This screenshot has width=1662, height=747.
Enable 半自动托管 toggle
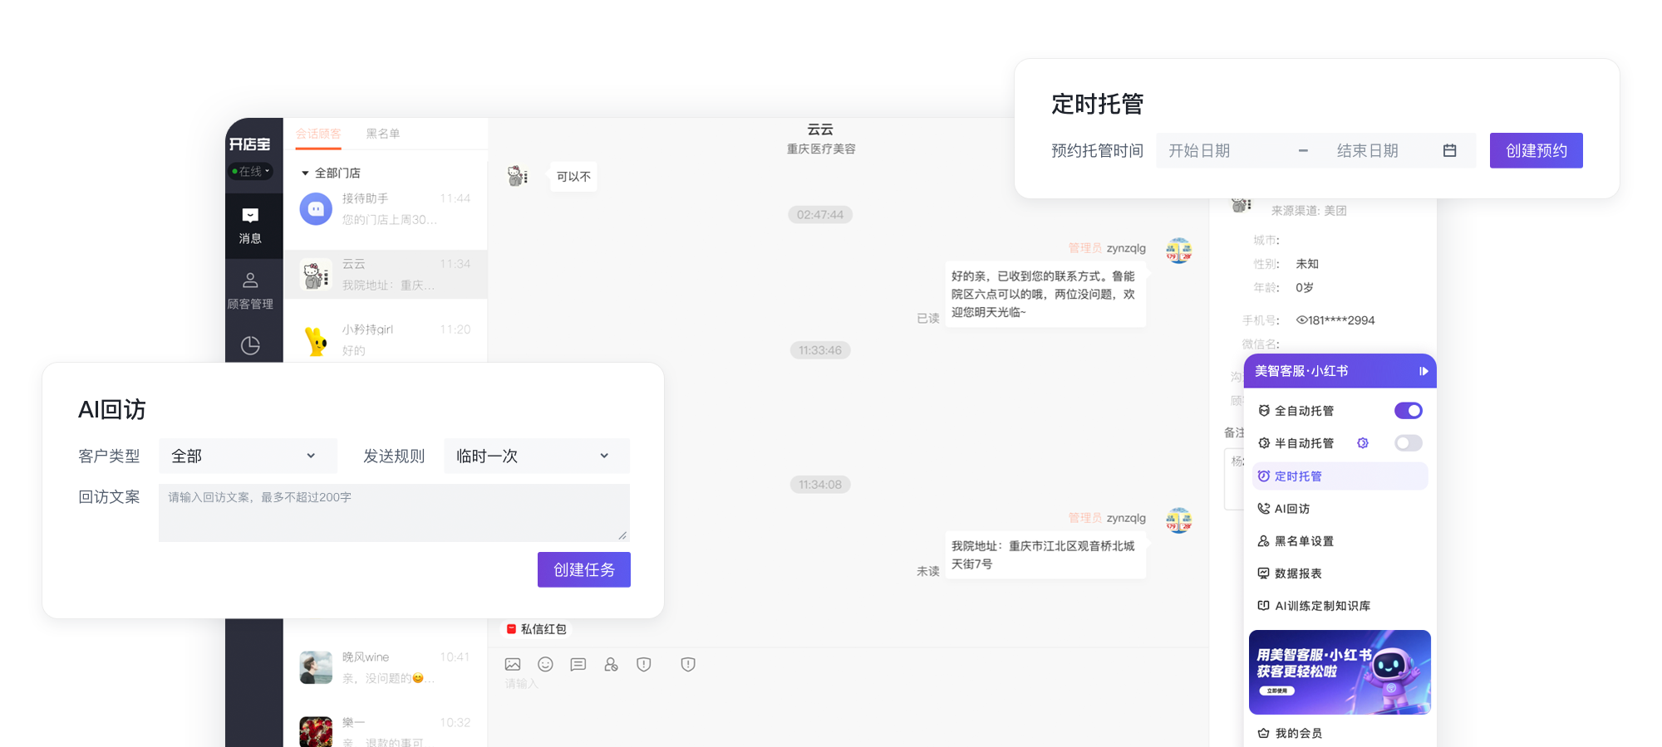pyautogui.click(x=1409, y=443)
